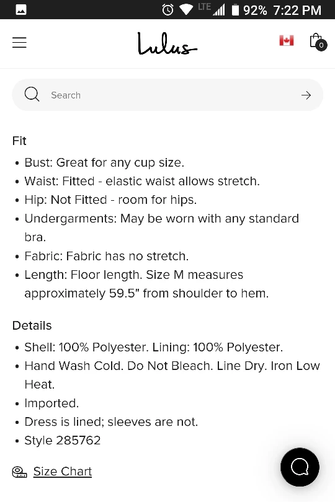Click the Style 285762 text

63,441
